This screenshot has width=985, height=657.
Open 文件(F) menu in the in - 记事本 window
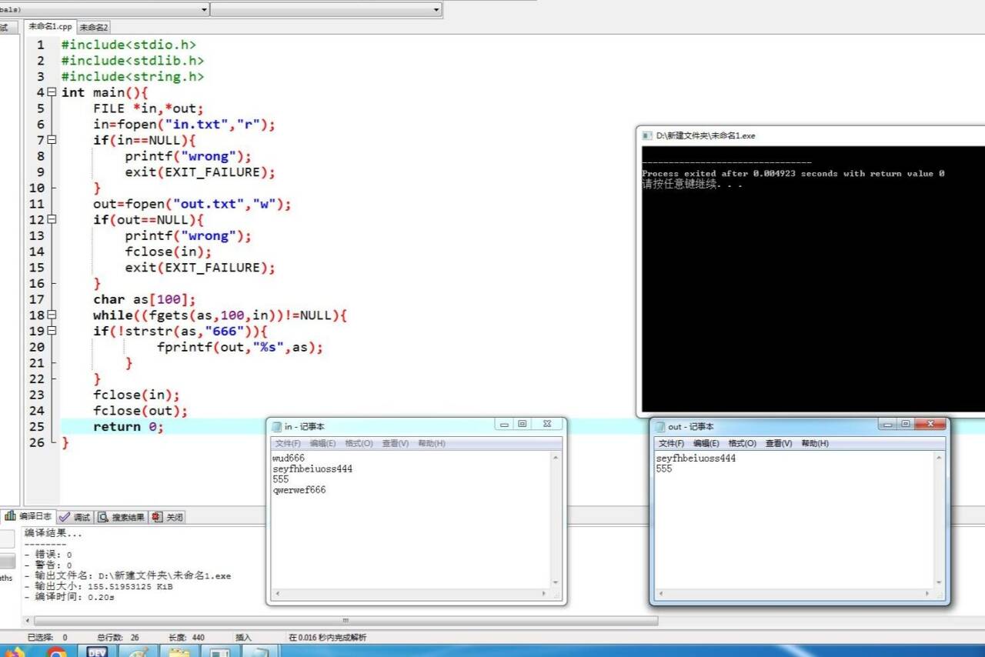coord(288,444)
